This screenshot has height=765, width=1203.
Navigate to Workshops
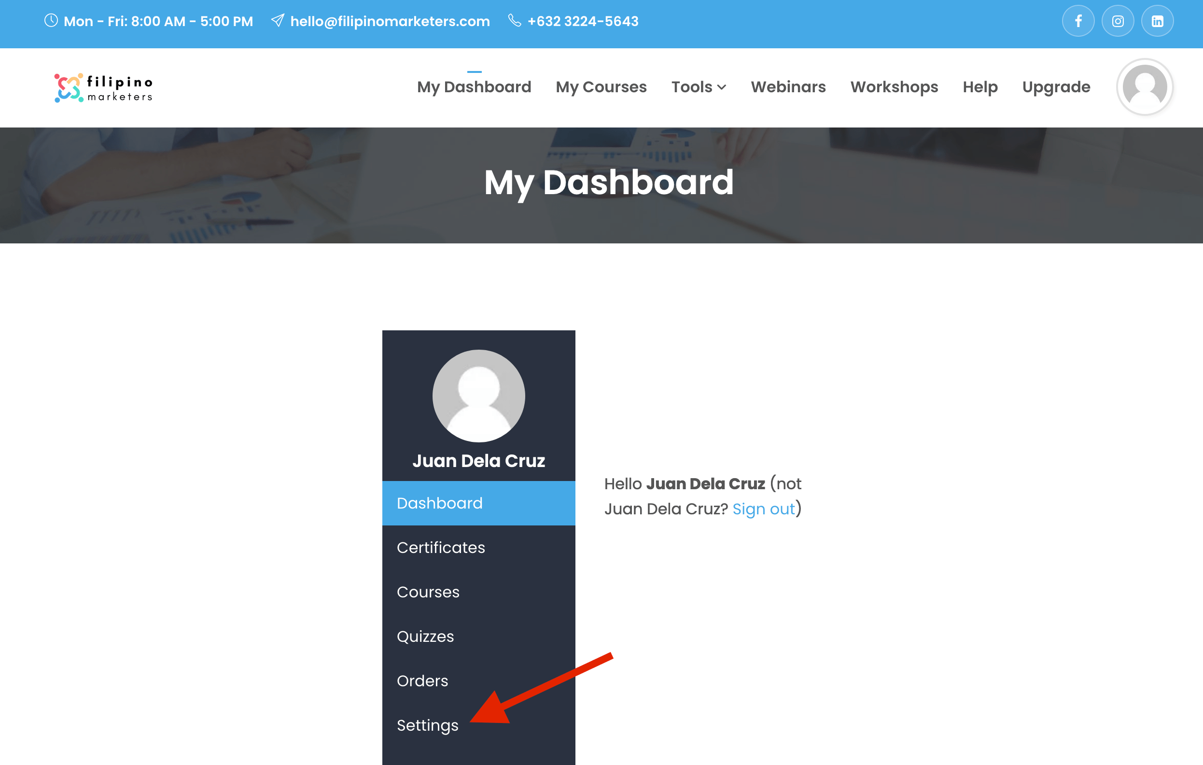(894, 87)
